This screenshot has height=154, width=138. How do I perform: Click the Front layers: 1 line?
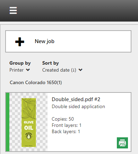67,125
